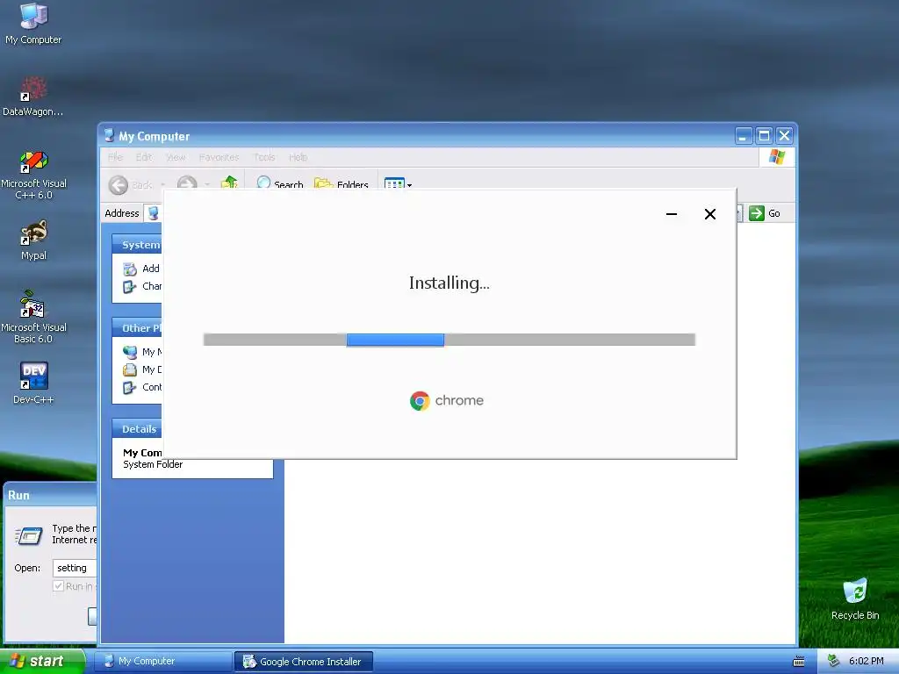This screenshot has height=674, width=899.
Task: Click the Other Places panel header
Action: [x=137, y=328]
